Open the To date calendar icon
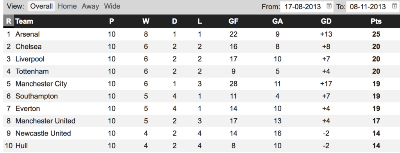400x153 pixels. point(395,6)
